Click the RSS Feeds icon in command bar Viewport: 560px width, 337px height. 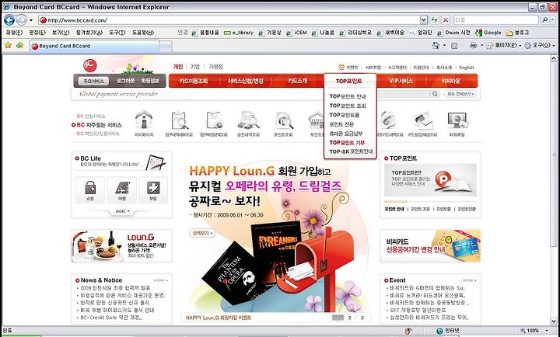[454, 46]
